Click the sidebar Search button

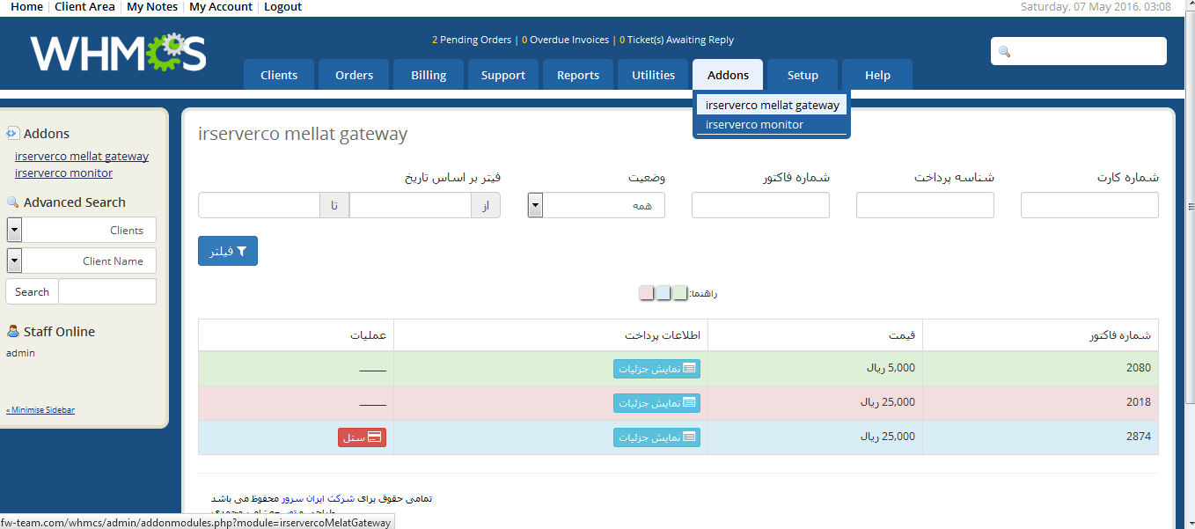click(x=32, y=291)
